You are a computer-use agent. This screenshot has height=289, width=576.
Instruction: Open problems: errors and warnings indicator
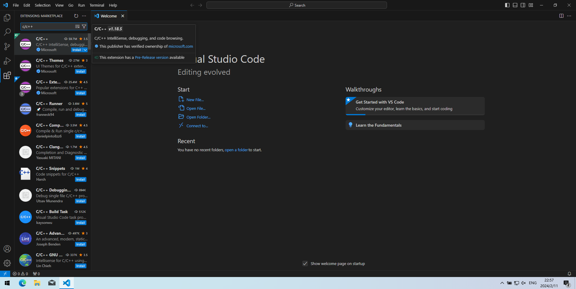[20, 274]
